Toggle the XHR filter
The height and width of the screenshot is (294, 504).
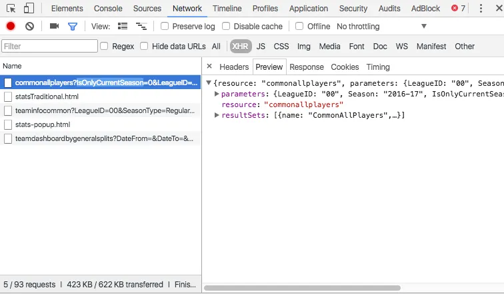pos(241,46)
